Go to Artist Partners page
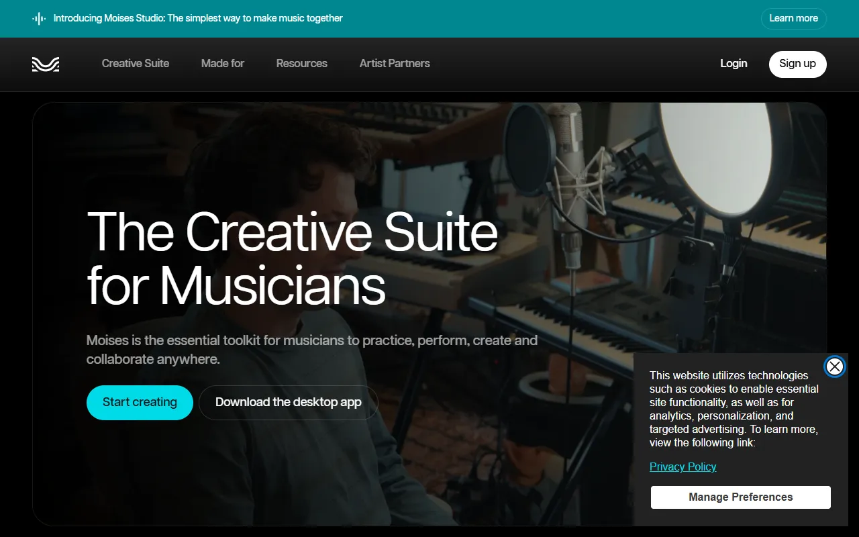 coord(395,64)
